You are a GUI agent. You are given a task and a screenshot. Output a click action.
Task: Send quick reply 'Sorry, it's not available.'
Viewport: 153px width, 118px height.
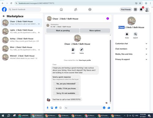[66, 93]
